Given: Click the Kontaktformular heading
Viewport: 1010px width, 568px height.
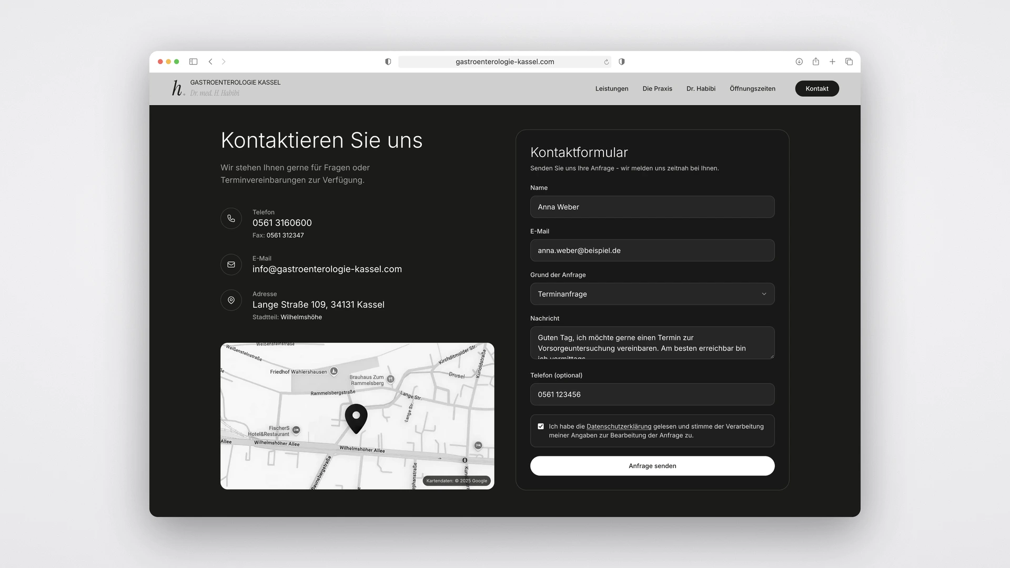Looking at the screenshot, I should [579, 153].
